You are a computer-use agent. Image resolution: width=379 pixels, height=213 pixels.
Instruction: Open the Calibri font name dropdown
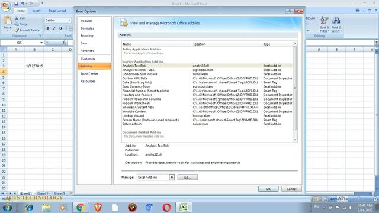click(x=69, y=20)
